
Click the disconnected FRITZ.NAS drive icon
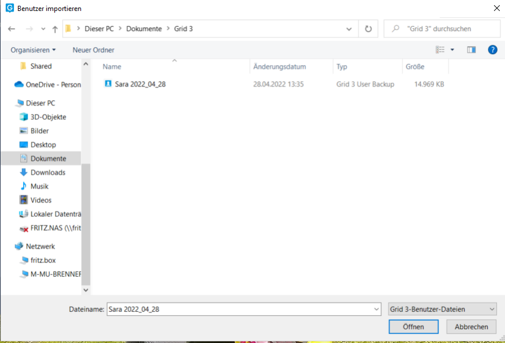click(x=24, y=228)
